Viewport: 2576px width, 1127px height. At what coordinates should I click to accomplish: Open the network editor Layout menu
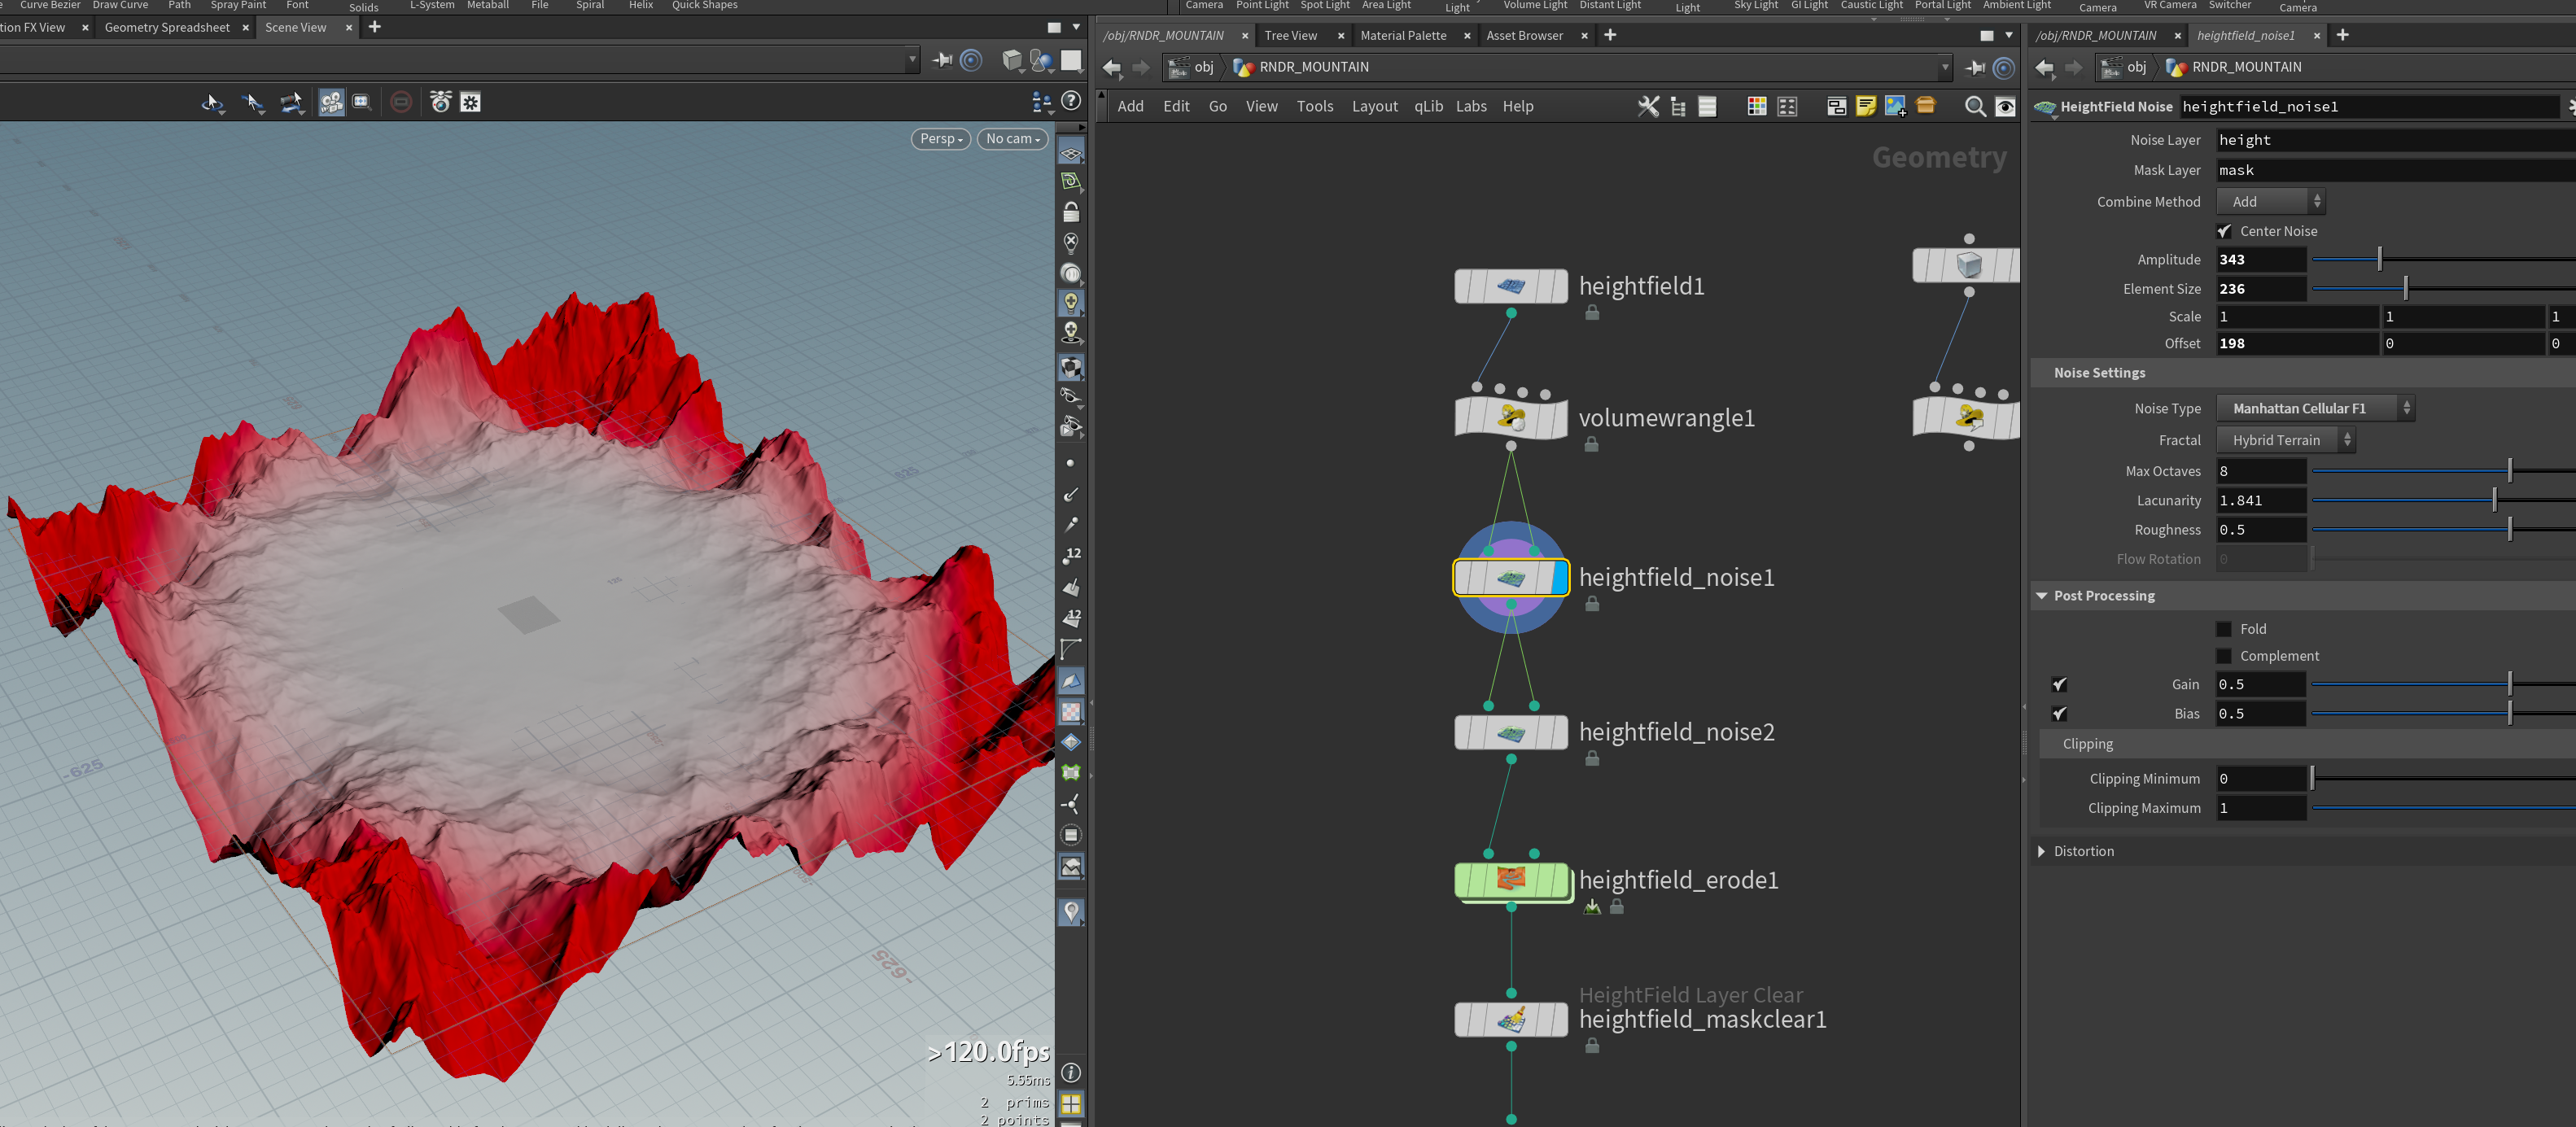pyautogui.click(x=1374, y=106)
